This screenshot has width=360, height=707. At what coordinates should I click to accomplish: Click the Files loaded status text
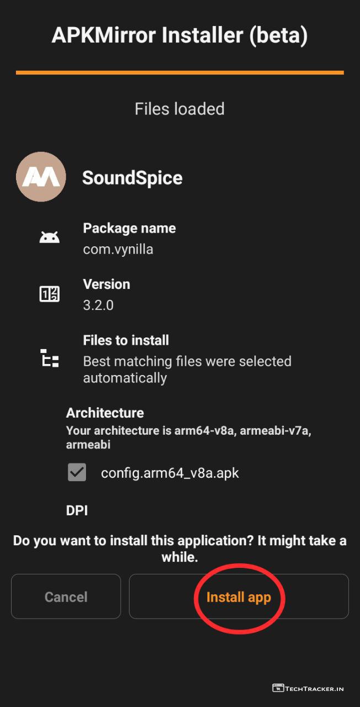[x=180, y=109]
